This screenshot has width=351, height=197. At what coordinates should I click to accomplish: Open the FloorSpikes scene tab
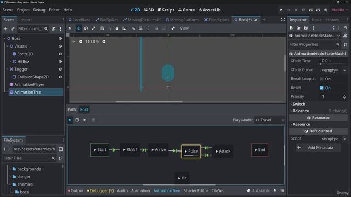pyautogui.click(x=217, y=20)
